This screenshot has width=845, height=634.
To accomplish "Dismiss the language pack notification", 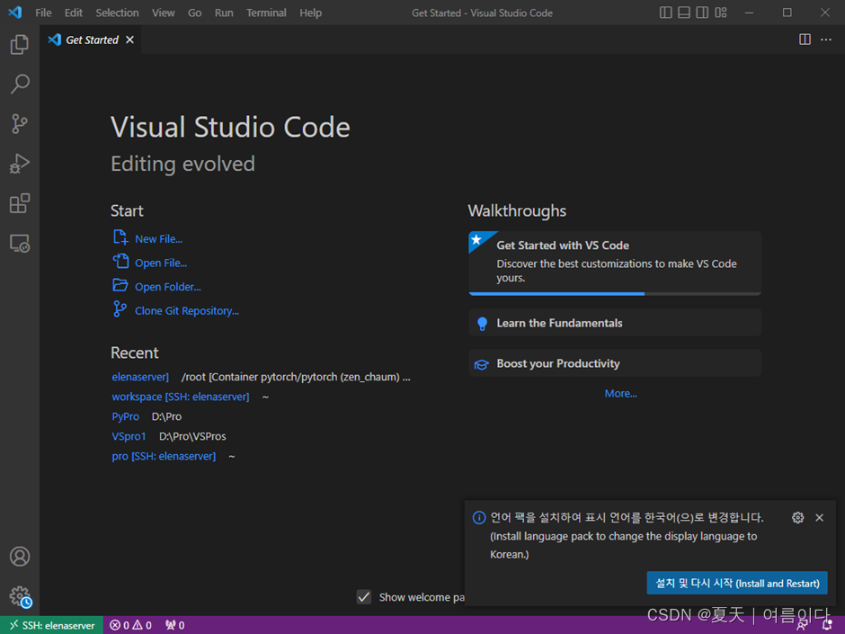I will [819, 518].
